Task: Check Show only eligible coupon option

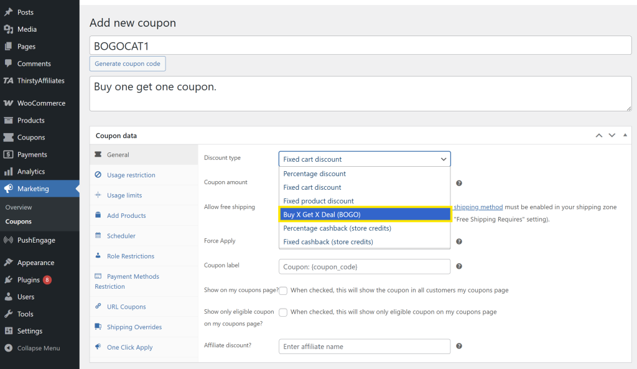Action: [283, 312]
